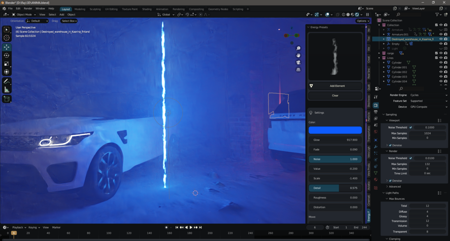Toggle proportional editing icon
Image resolution: width=450 pixels, height=241 pixels.
tap(201, 15)
